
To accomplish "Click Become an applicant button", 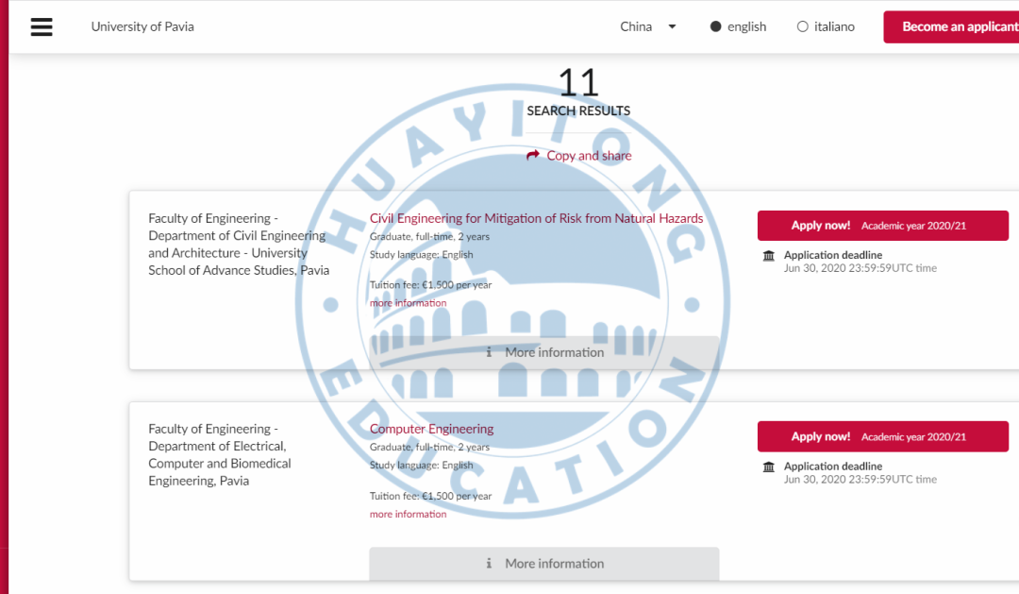I will [x=951, y=26].
